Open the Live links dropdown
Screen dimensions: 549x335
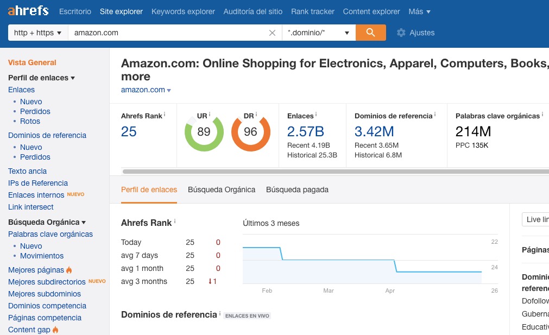(x=535, y=219)
